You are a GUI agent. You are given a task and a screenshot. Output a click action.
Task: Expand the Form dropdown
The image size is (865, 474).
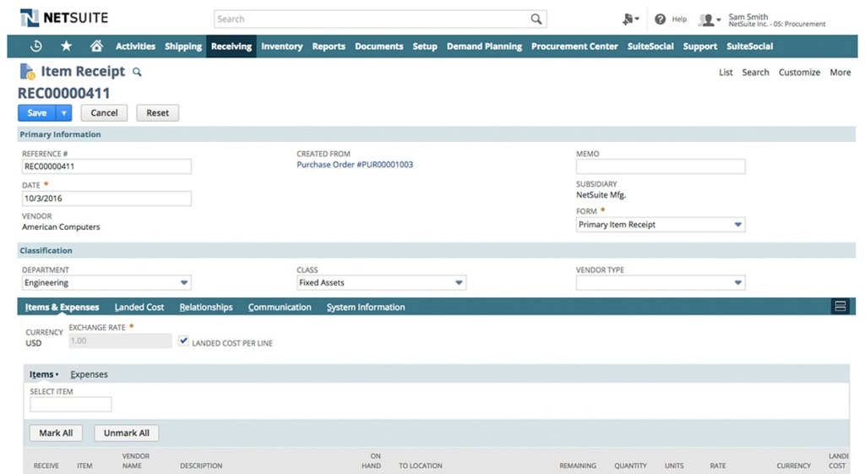737,225
